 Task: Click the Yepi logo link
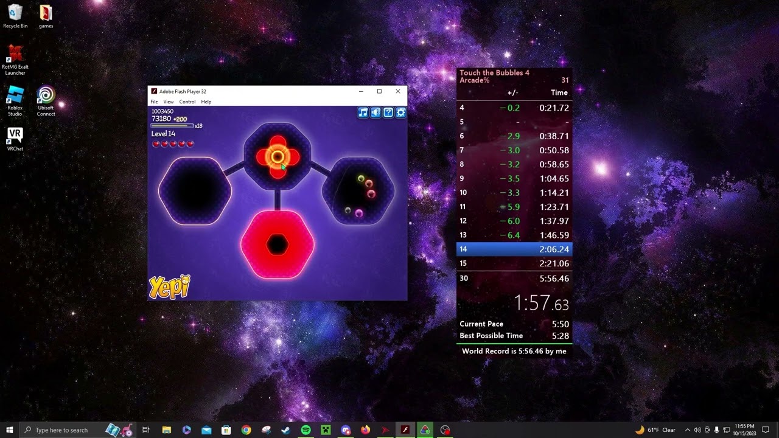click(x=170, y=287)
